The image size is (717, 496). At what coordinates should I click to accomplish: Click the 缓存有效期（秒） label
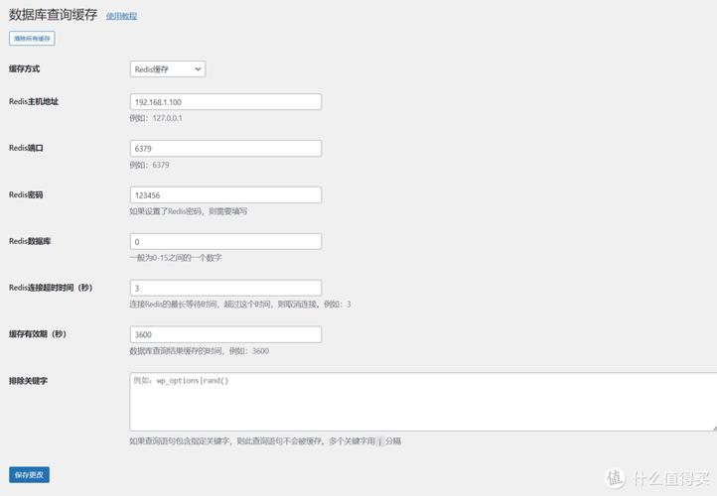click(x=37, y=333)
